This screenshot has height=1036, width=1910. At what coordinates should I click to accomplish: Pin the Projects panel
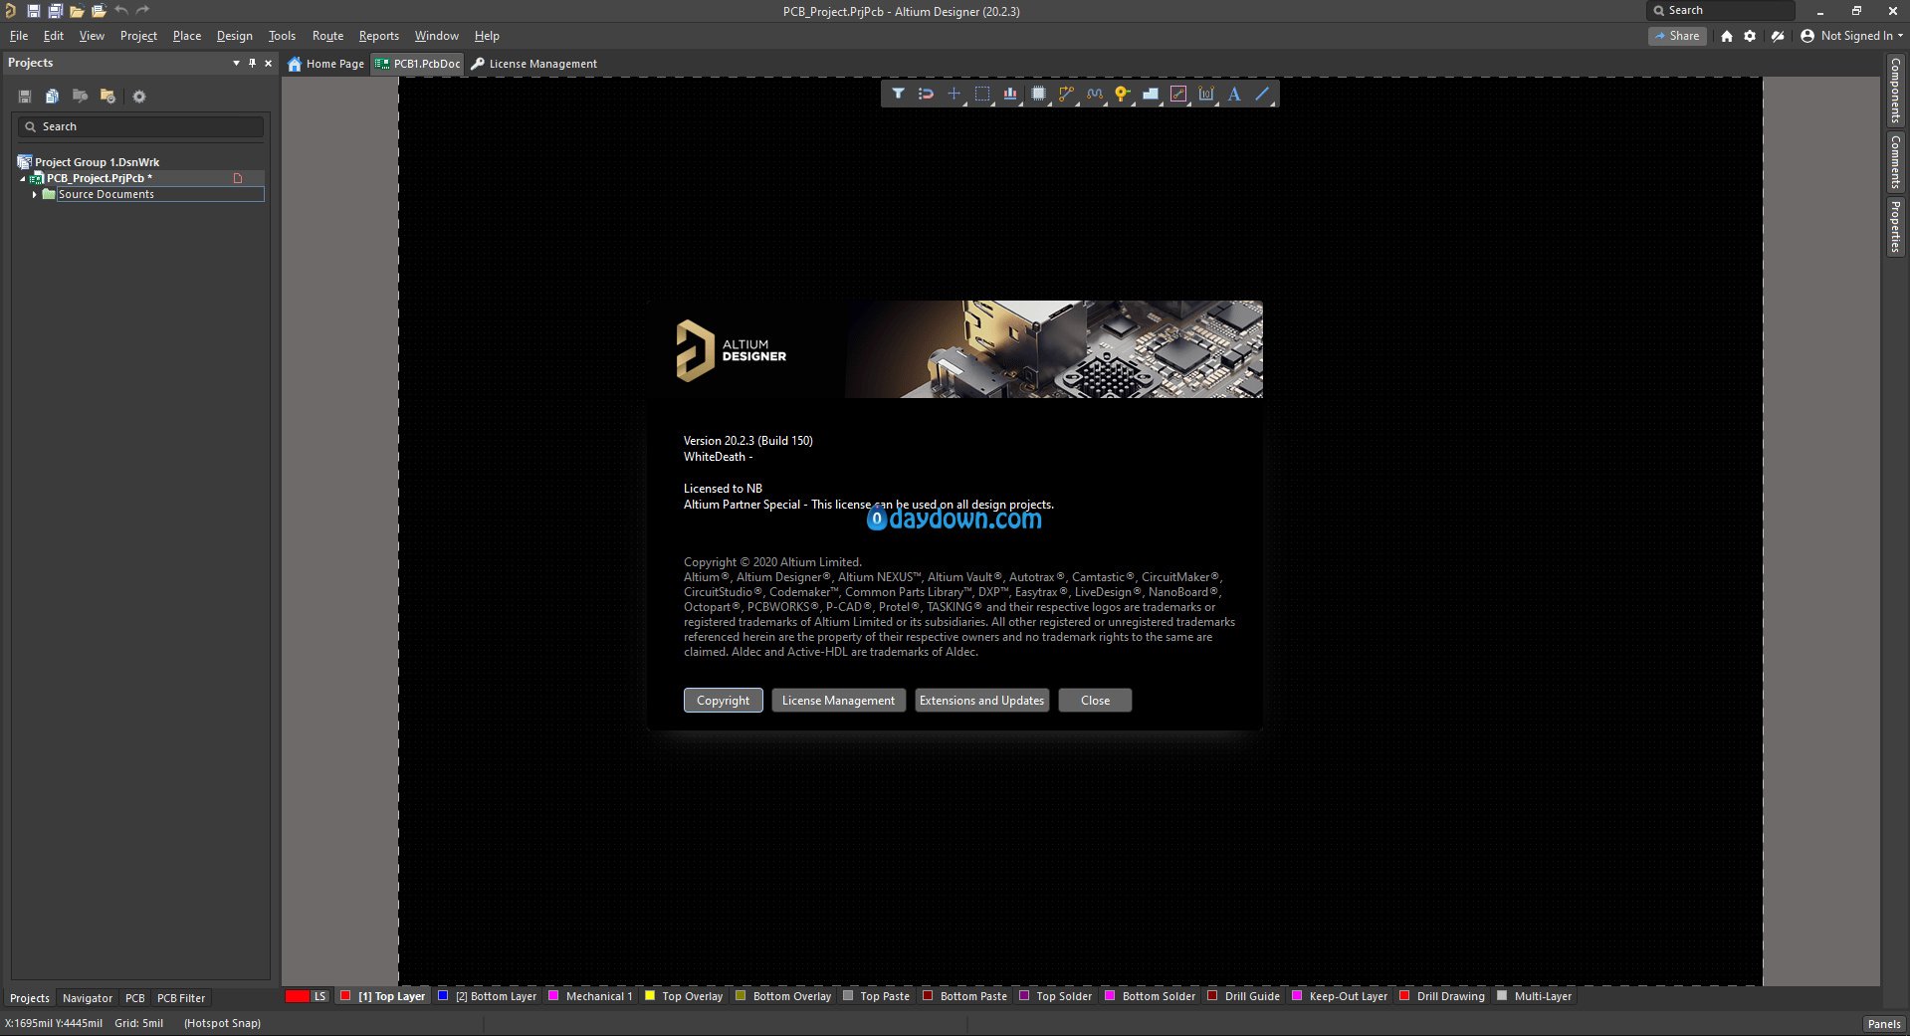252,63
